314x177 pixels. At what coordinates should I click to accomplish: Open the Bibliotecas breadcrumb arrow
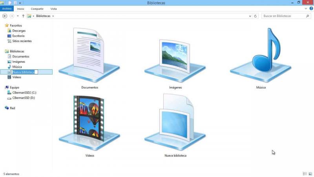coord(53,16)
